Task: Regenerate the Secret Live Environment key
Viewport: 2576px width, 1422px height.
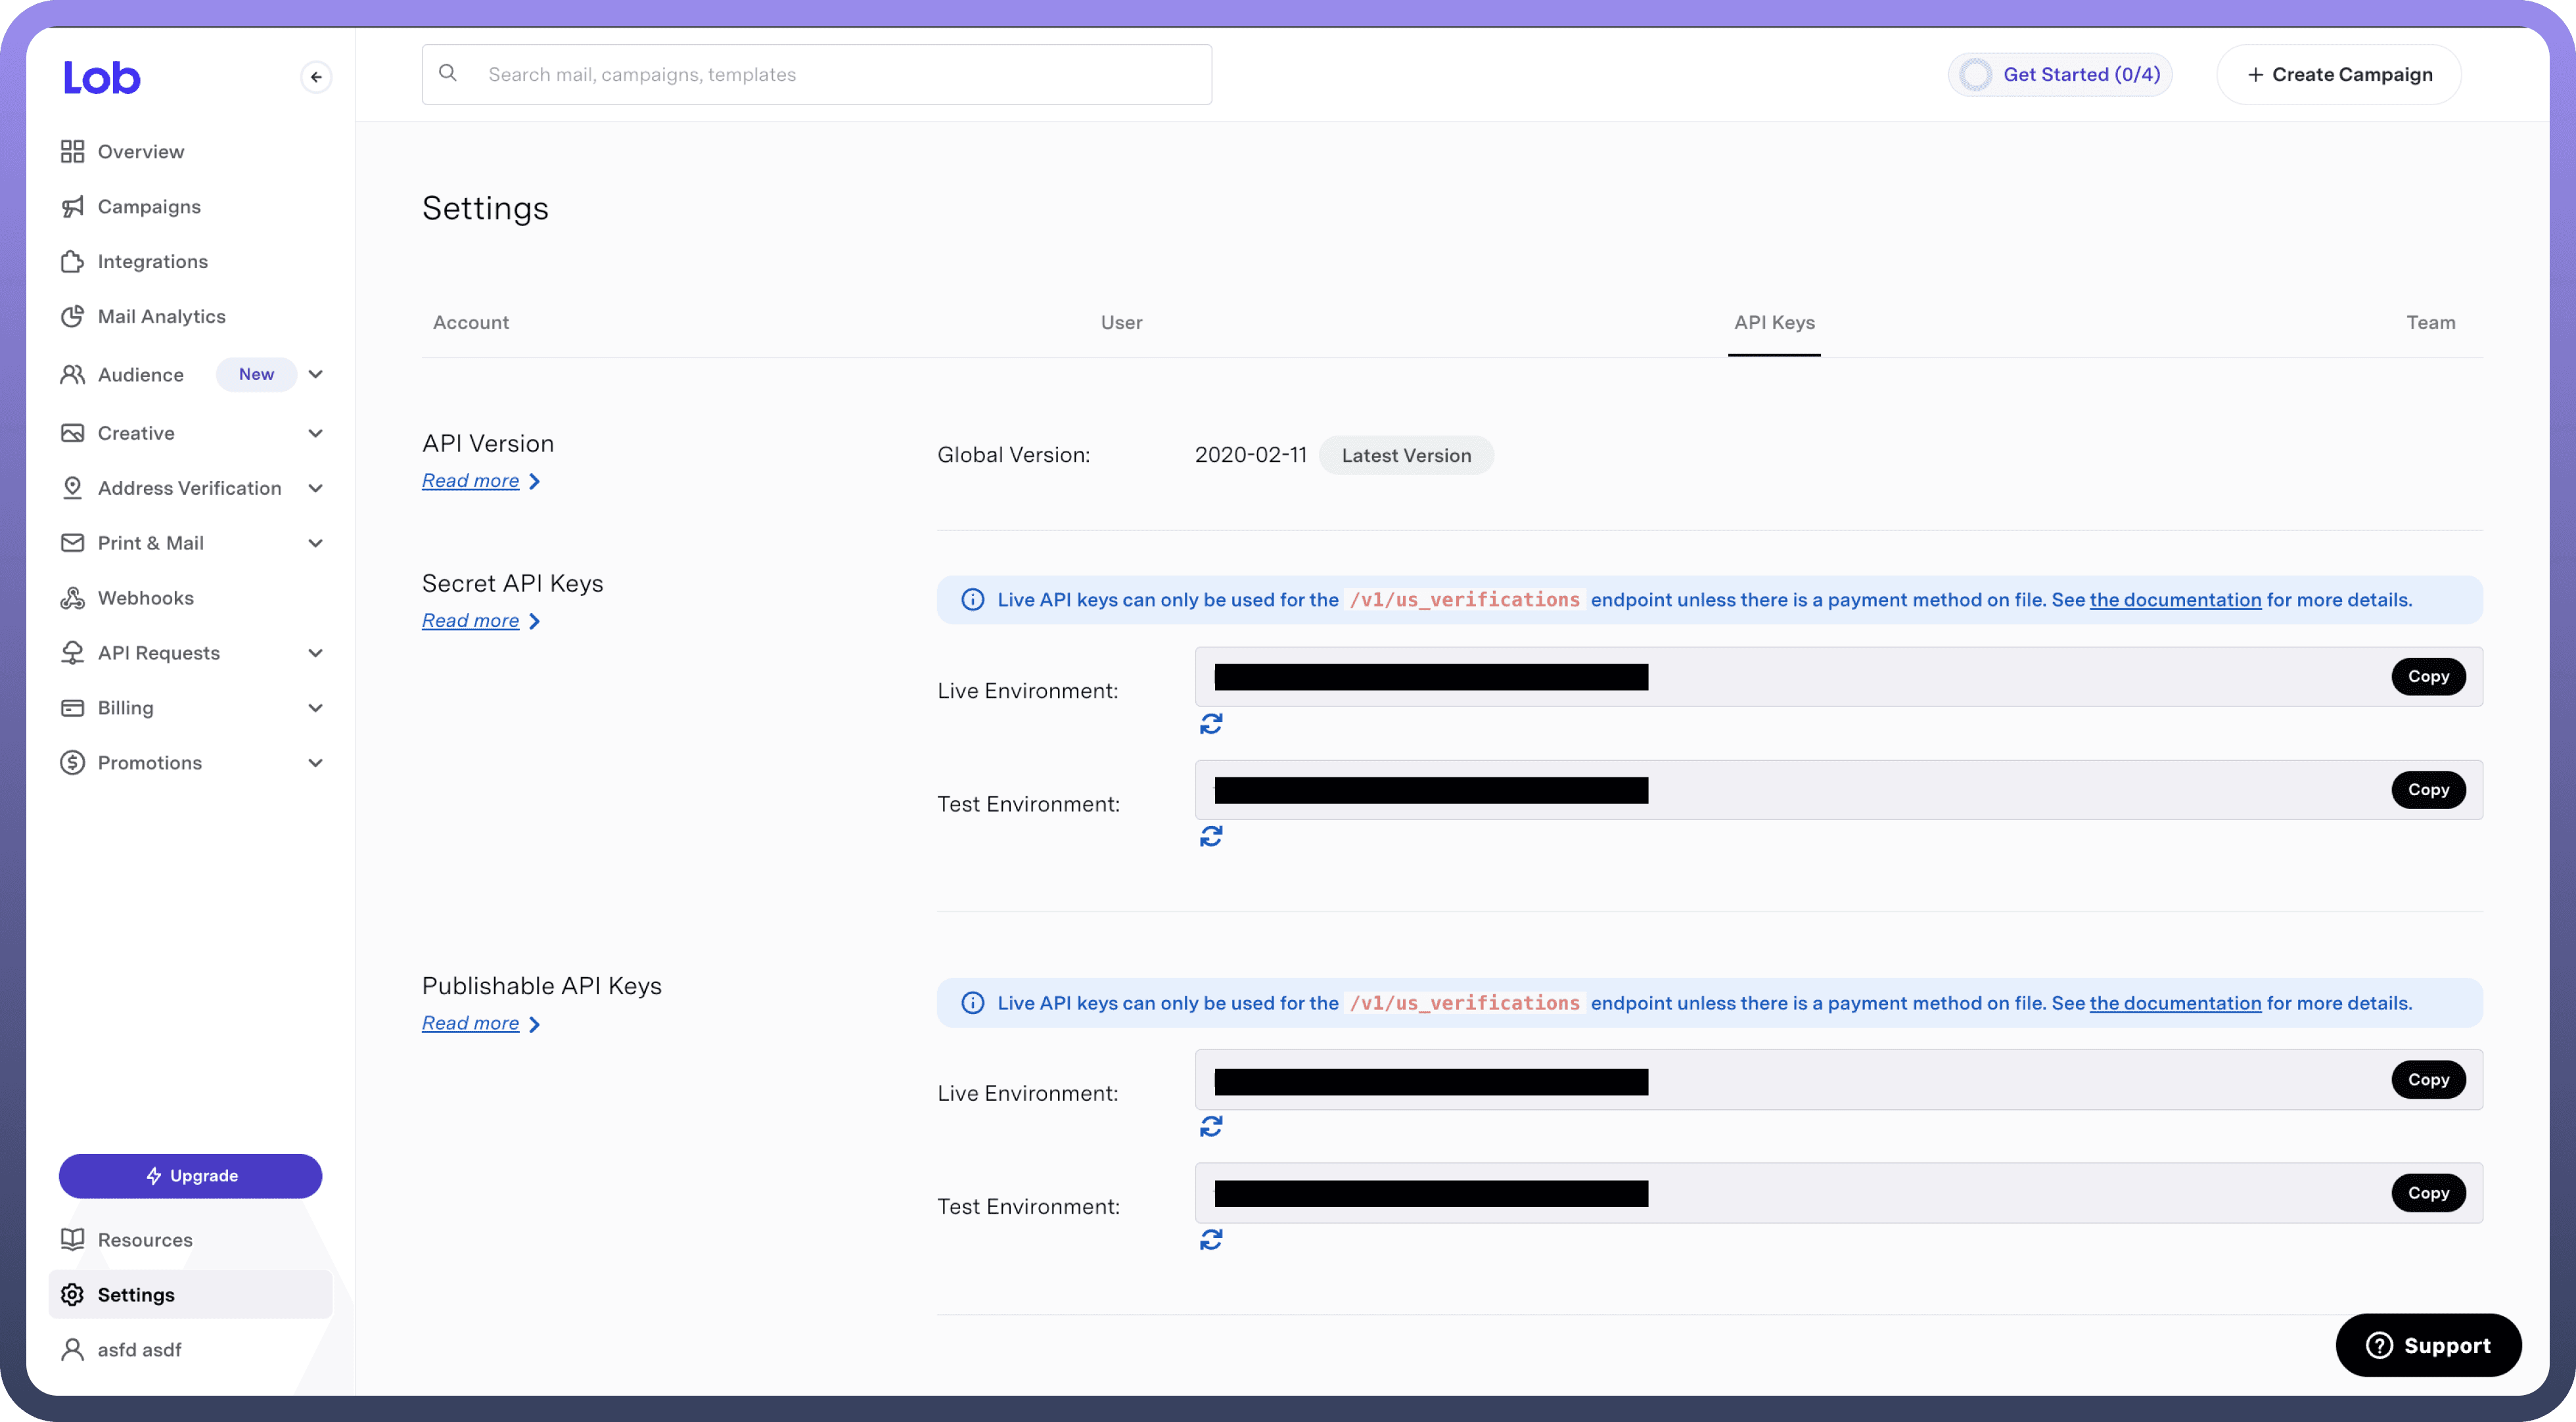Action: click(1211, 724)
